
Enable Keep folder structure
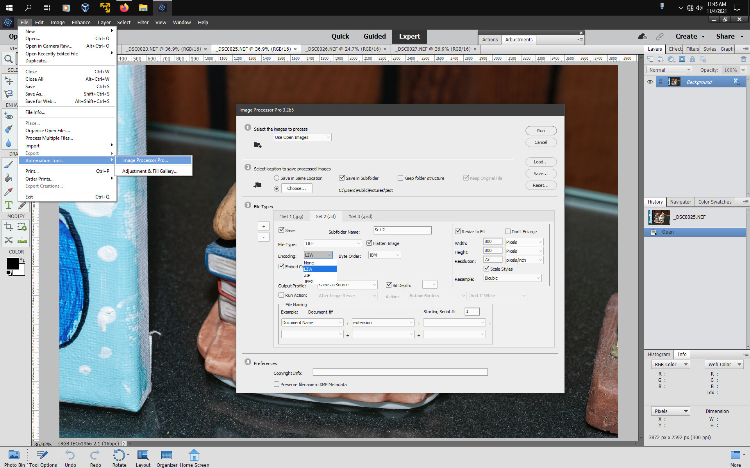pyautogui.click(x=400, y=178)
